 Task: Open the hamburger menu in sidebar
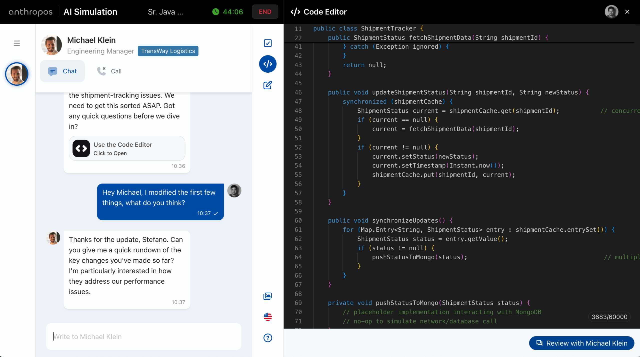pyautogui.click(x=17, y=43)
